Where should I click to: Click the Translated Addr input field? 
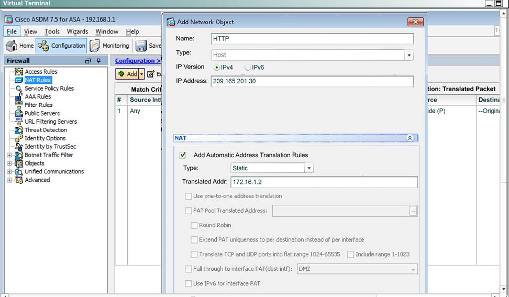324,182
